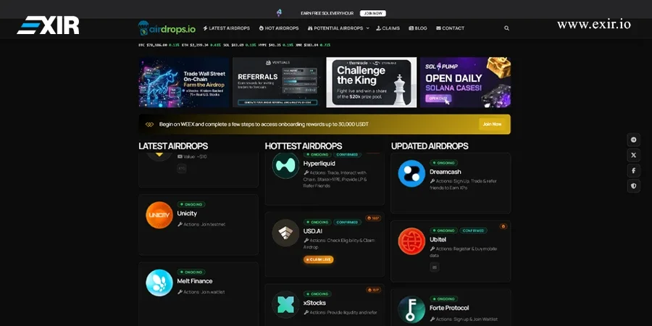652x326 pixels.
Task: Open the Melt Finance blue logo
Action: tap(159, 283)
